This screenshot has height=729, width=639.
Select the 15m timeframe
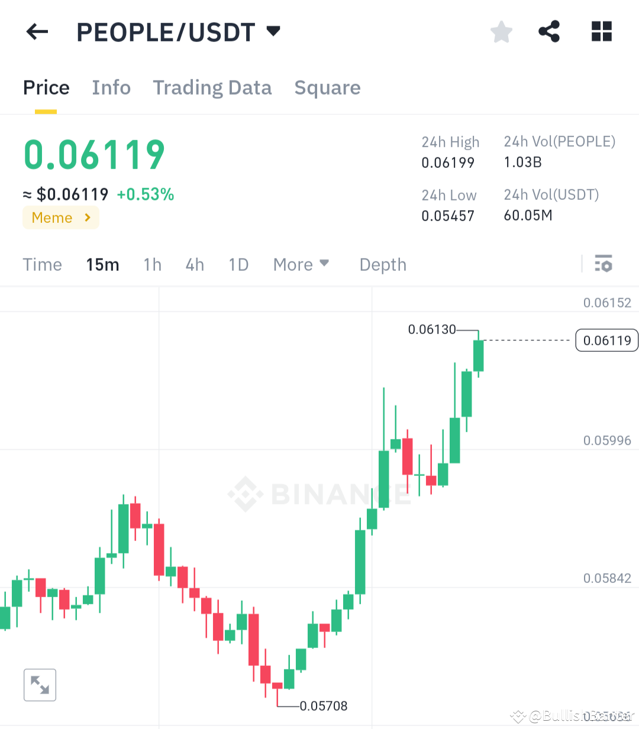(102, 264)
